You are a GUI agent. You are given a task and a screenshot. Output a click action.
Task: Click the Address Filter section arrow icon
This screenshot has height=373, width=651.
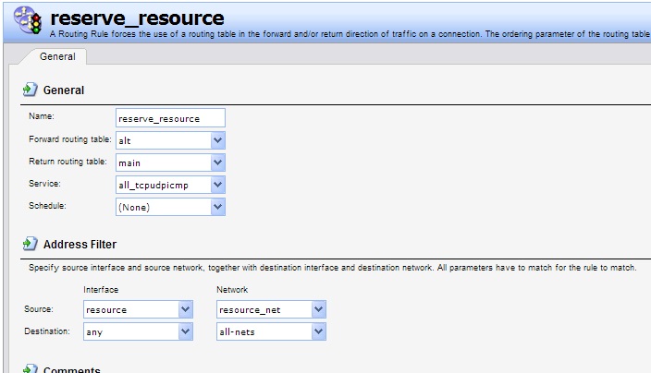pos(29,245)
